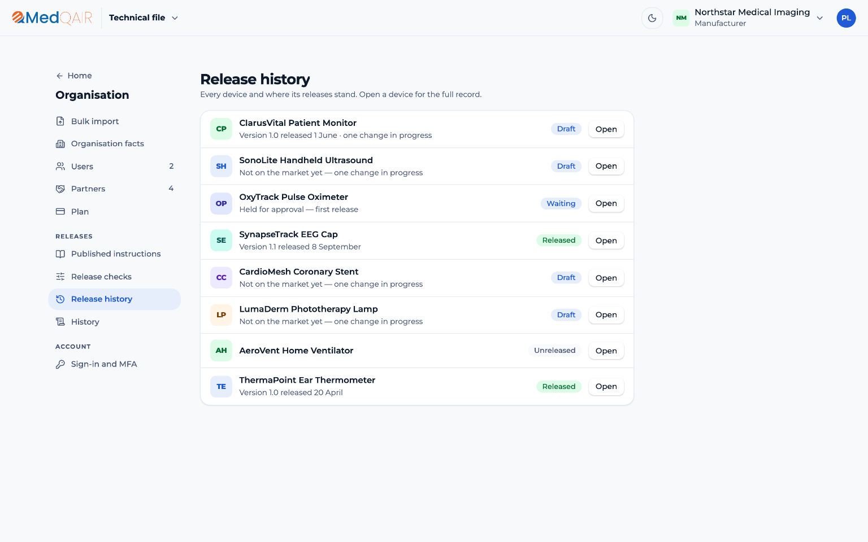The height and width of the screenshot is (542, 868).
Task: Open Organisation facts page
Action: [x=115, y=144]
